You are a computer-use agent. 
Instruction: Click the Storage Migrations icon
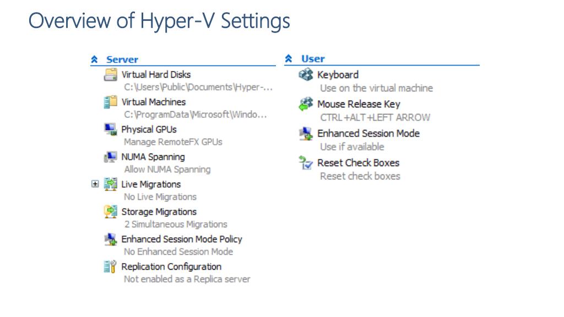coord(110,211)
